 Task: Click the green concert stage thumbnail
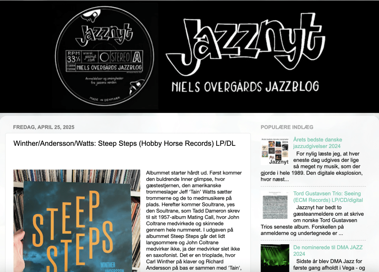point(275,258)
